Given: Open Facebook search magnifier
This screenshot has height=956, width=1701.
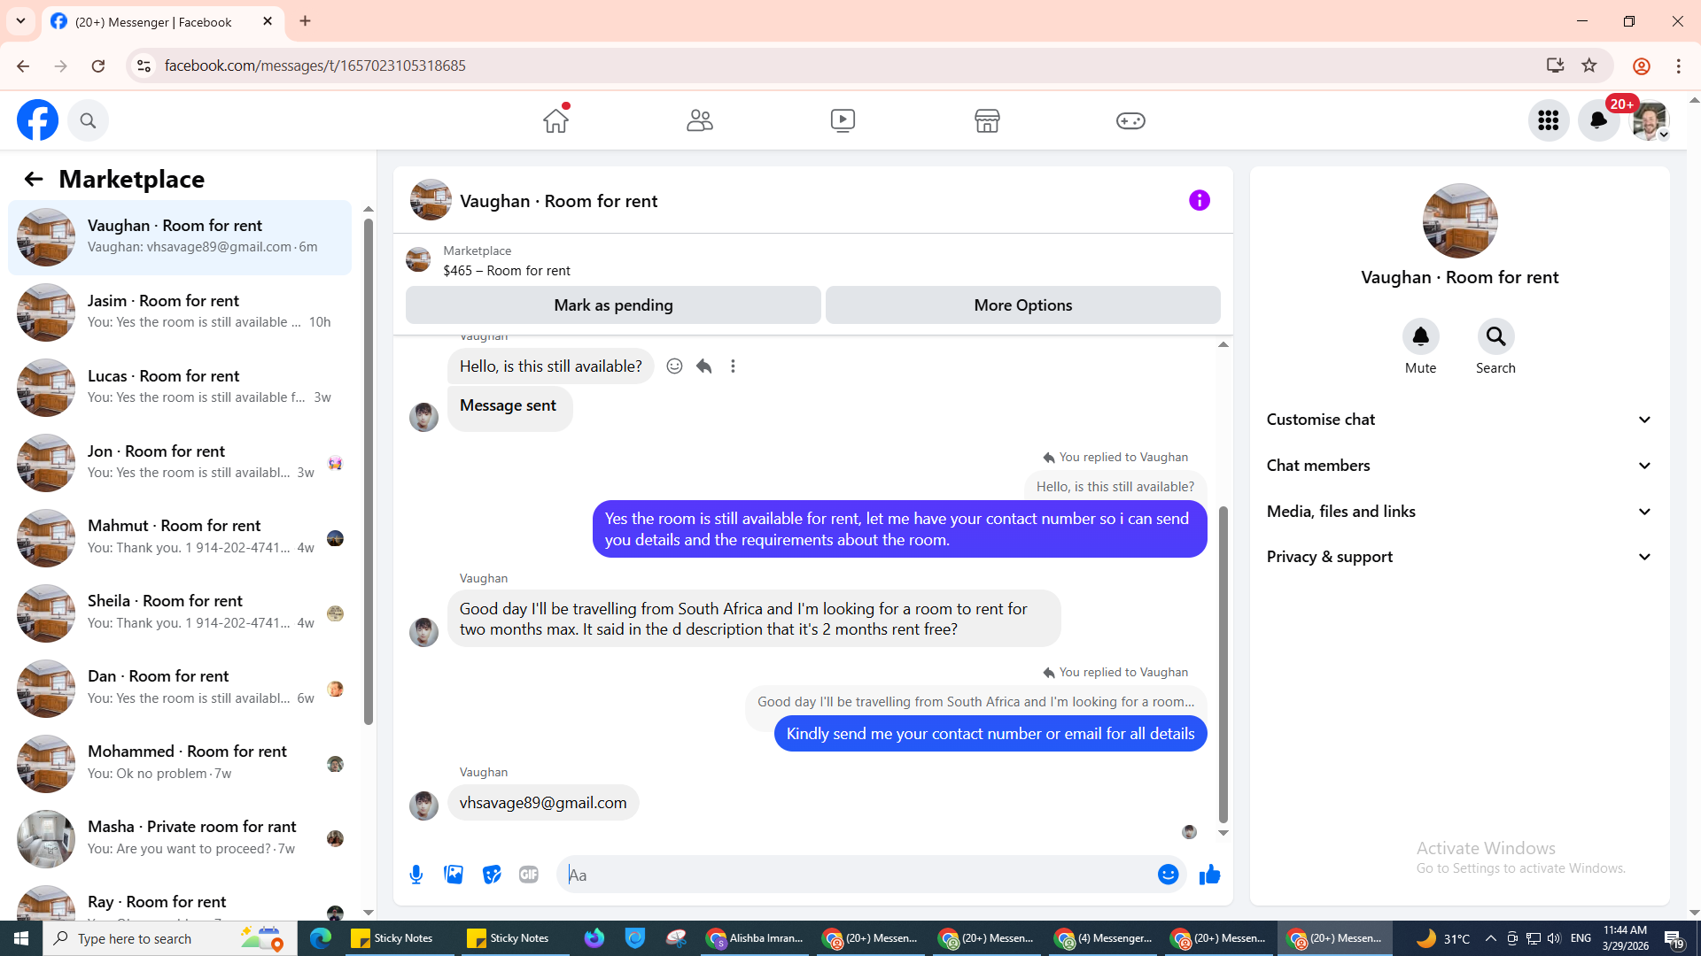Looking at the screenshot, I should [x=88, y=120].
